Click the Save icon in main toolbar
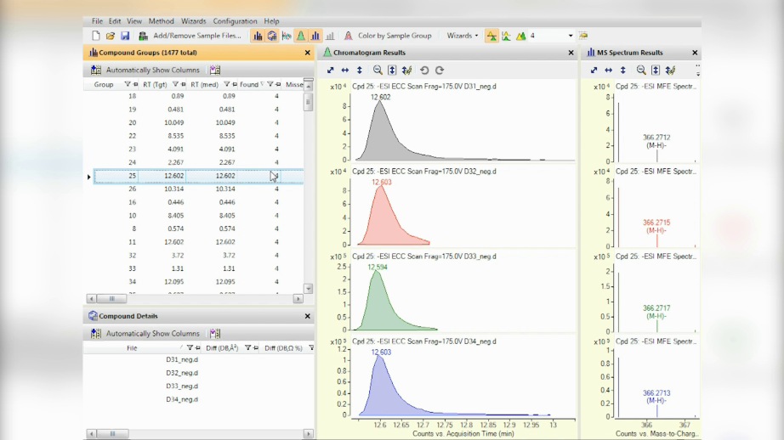 (x=125, y=36)
